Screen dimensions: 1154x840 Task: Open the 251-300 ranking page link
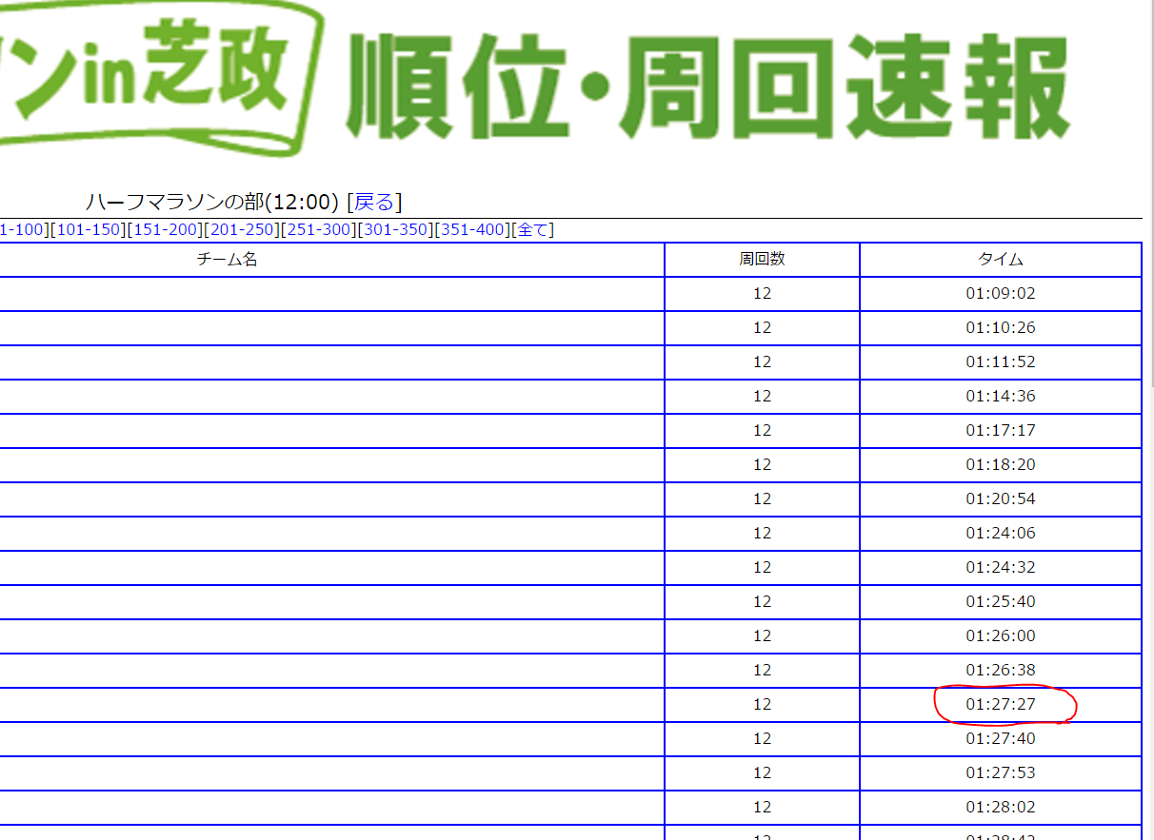point(319,230)
